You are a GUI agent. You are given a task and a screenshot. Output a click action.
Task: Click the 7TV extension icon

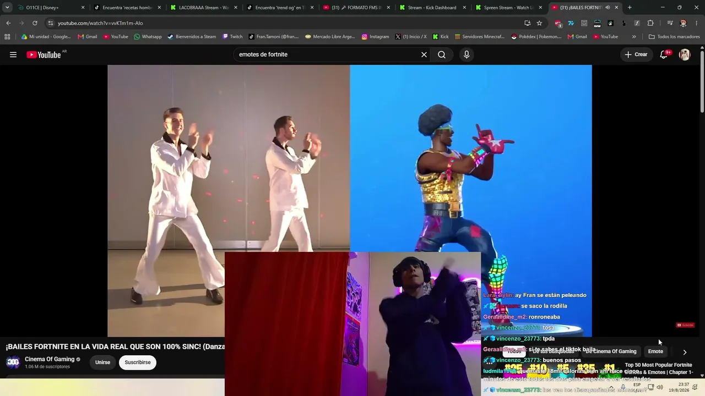(x=571, y=23)
